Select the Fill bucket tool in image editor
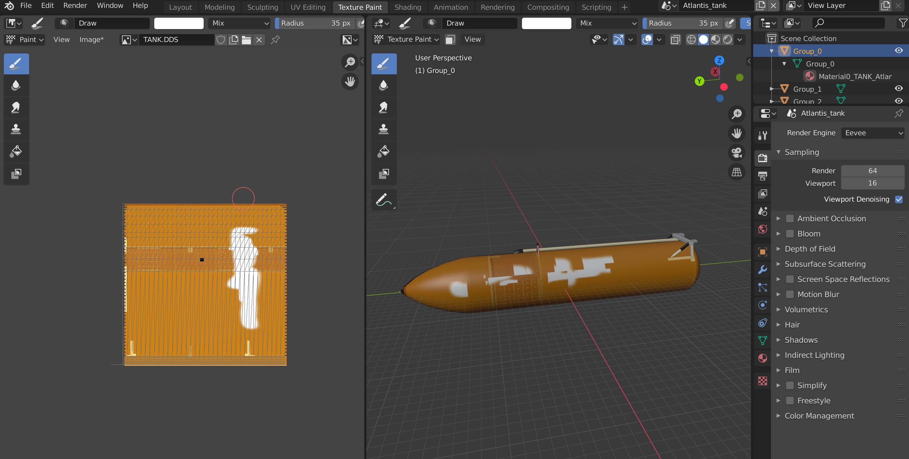 click(x=16, y=151)
